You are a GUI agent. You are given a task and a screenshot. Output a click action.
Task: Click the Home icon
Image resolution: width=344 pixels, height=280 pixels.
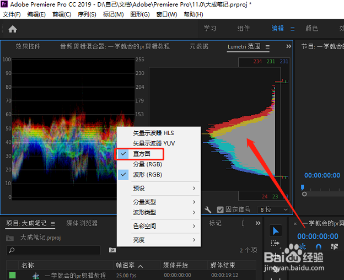pos(13,29)
